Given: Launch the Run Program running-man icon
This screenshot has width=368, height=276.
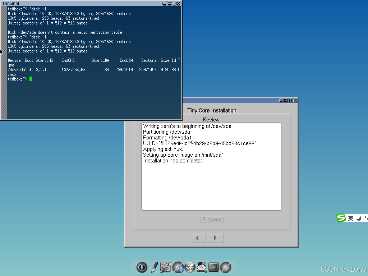Looking at the screenshot, I should 190,267.
